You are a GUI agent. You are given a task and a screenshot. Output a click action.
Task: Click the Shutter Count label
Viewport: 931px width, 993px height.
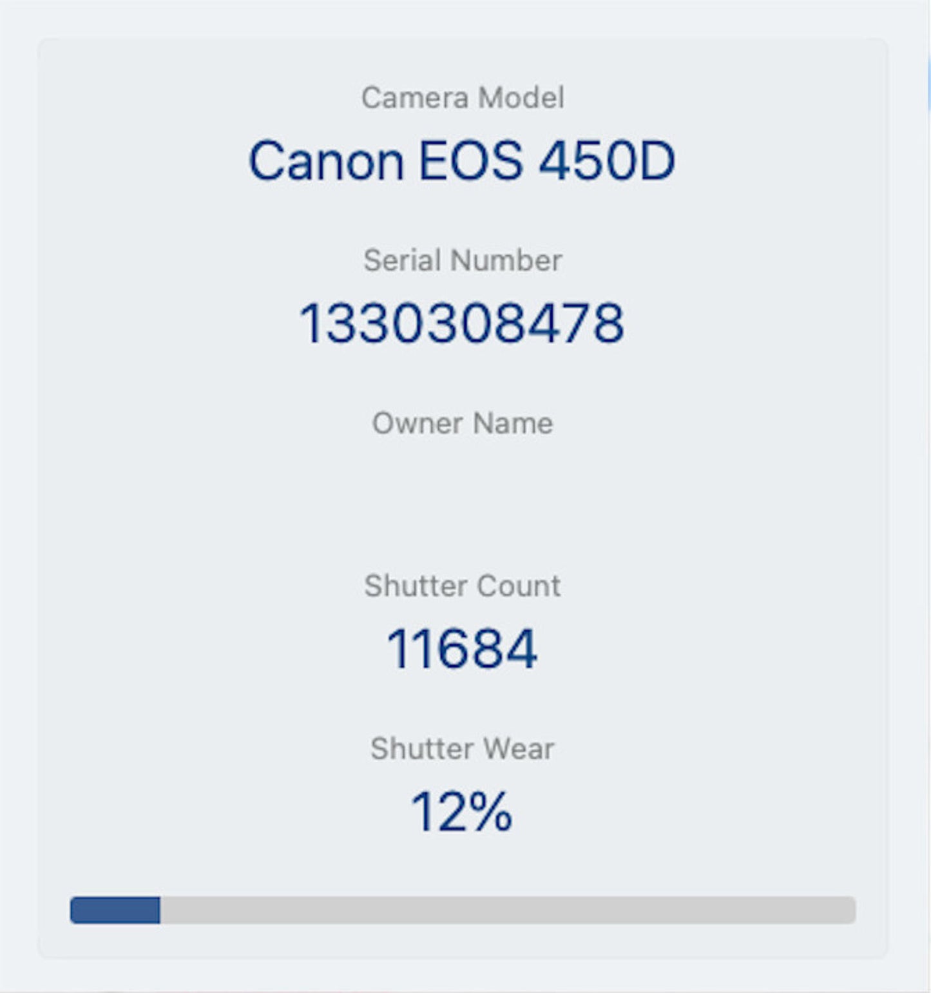(463, 586)
